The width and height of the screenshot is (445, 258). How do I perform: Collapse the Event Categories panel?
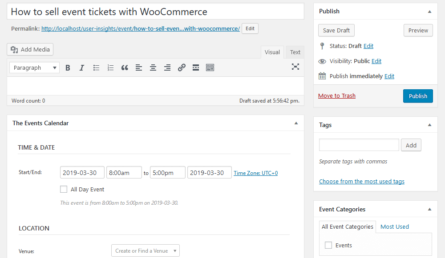[429, 209]
